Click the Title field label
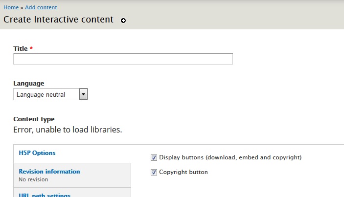The height and width of the screenshot is (197, 344). click(21, 48)
